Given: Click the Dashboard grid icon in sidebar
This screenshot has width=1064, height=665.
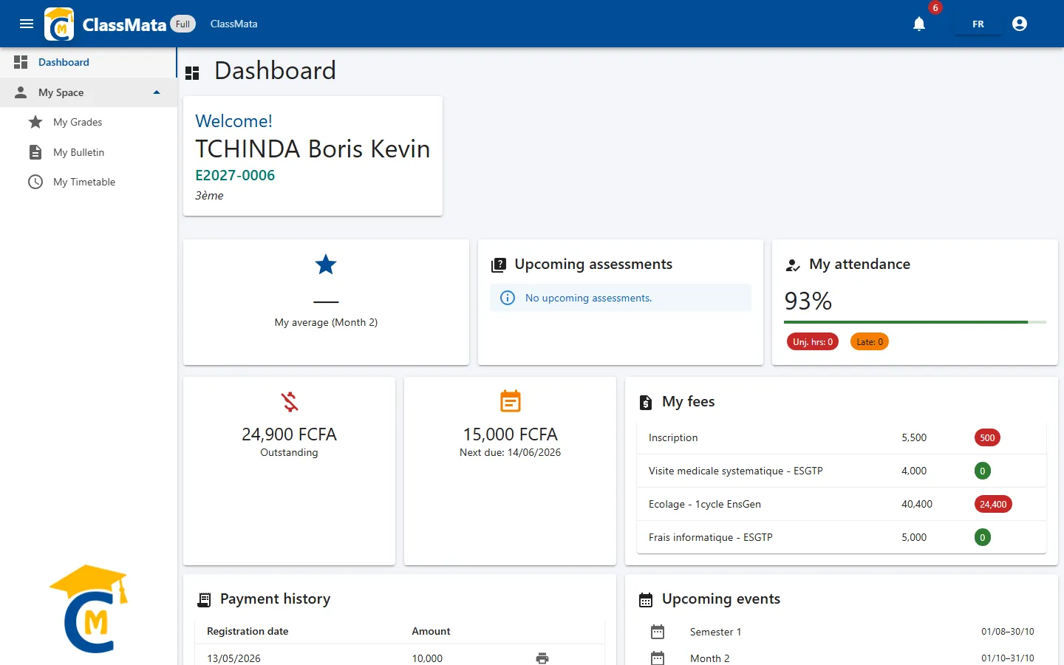Looking at the screenshot, I should 21,62.
